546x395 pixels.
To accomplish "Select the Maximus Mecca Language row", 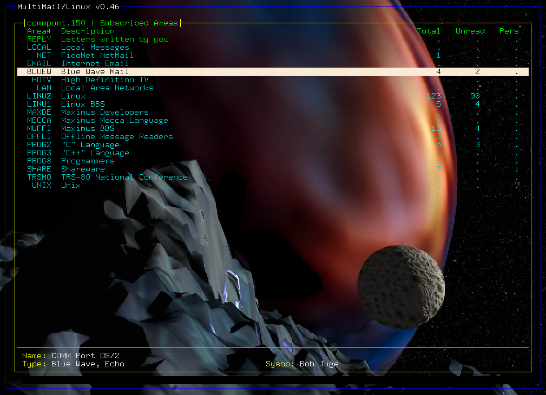I will (114, 120).
